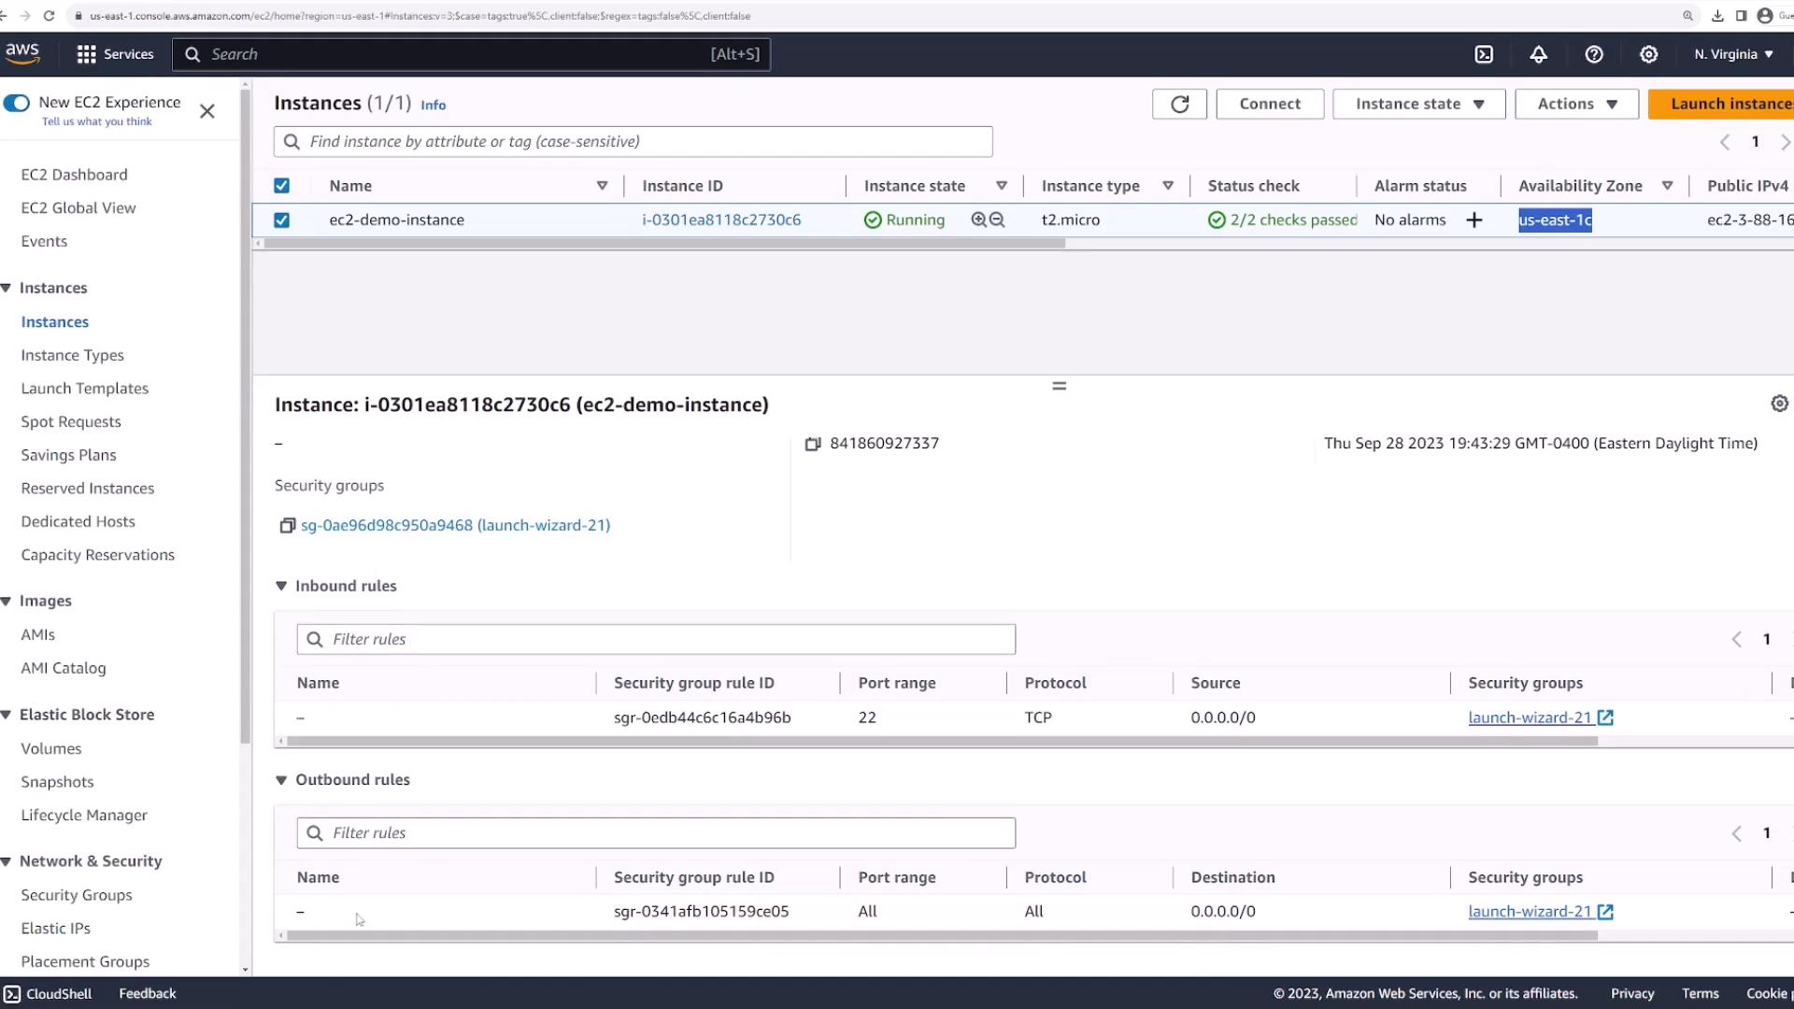The width and height of the screenshot is (1794, 1009).
Task: Click the zoom-in icon beside Running state
Action: coord(978,220)
